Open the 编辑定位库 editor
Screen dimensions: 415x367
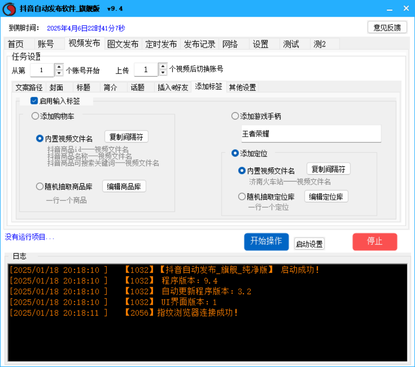click(326, 196)
